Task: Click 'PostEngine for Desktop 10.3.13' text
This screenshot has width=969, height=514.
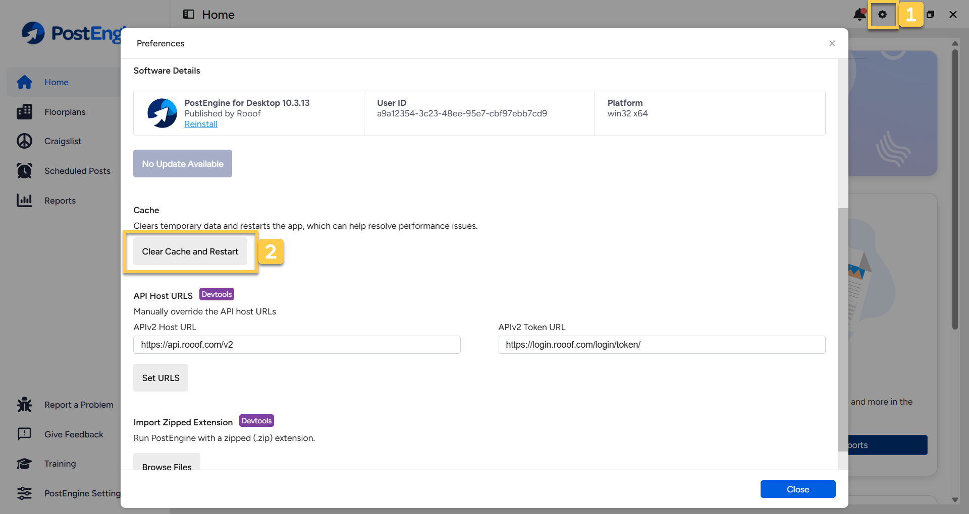Action: coord(247,103)
